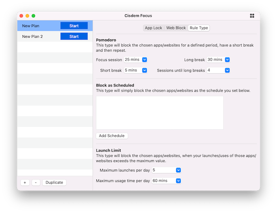Maximize the window with green button
Image resolution: width=277 pixels, height=213 pixels.
pos(33,16)
